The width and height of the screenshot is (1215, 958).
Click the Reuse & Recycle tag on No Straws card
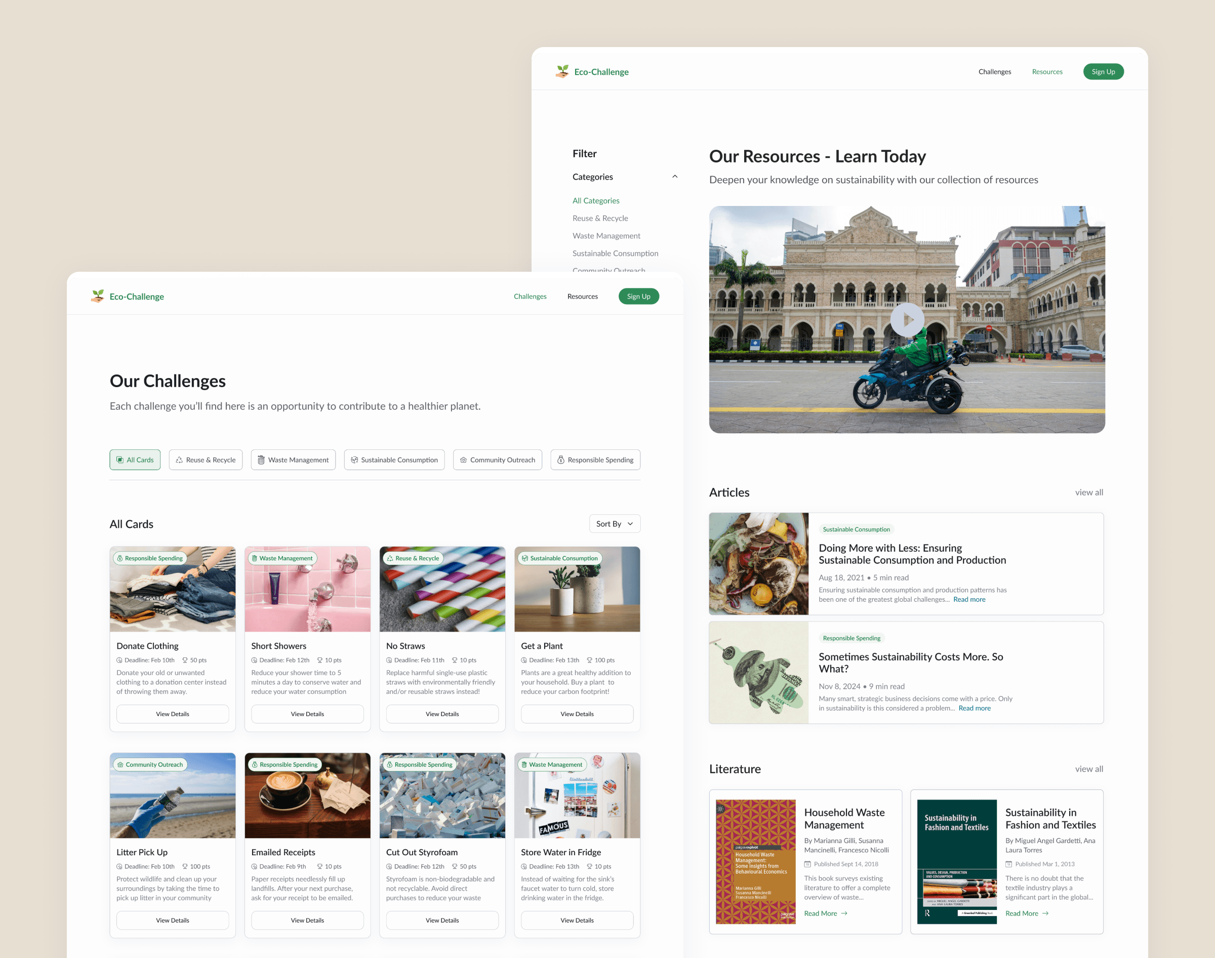click(x=413, y=558)
